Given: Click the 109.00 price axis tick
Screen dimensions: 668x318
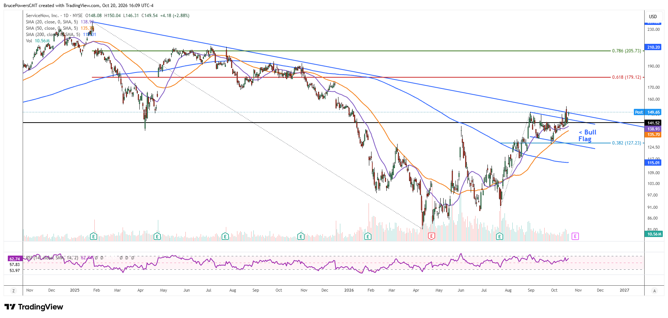Looking at the screenshot, I should [654, 173].
